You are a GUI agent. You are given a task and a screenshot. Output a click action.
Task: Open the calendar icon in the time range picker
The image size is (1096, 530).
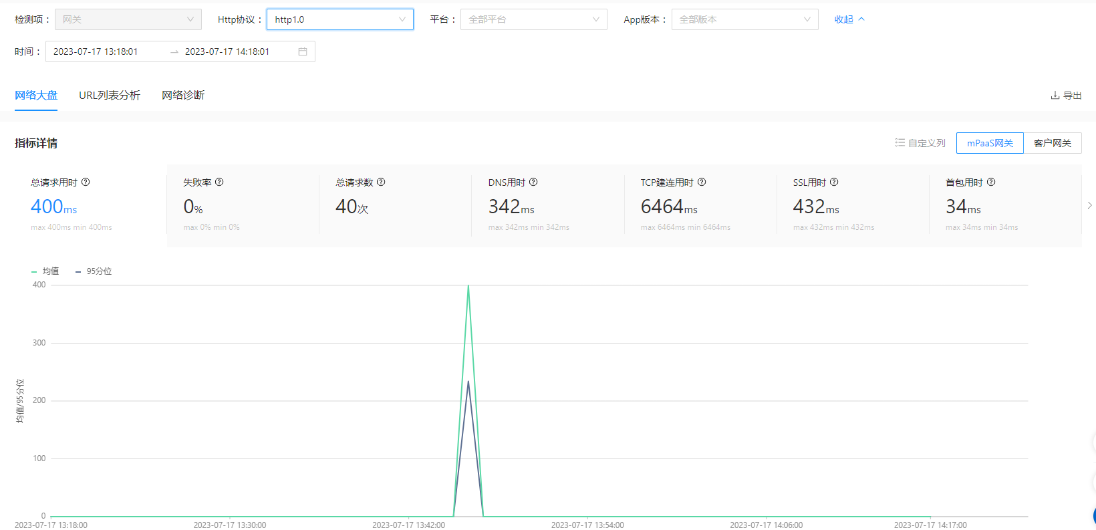[x=303, y=51]
